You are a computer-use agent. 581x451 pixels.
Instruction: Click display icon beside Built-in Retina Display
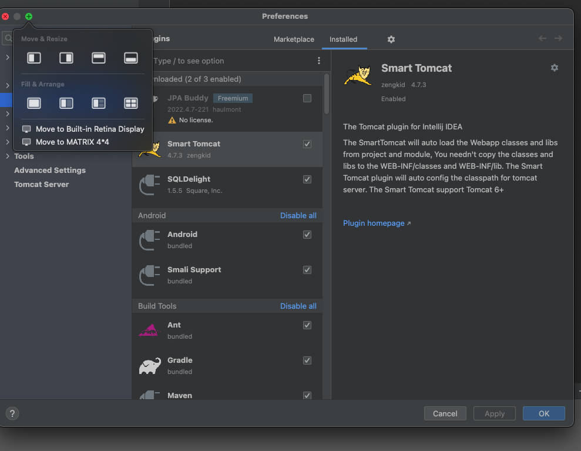(26, 129)
